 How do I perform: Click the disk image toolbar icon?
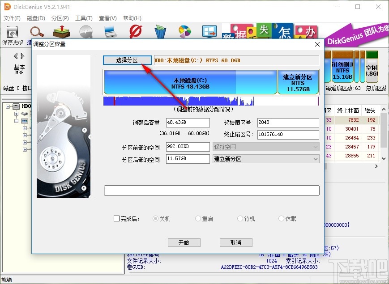pyautogui.click(x=85, y=32)
